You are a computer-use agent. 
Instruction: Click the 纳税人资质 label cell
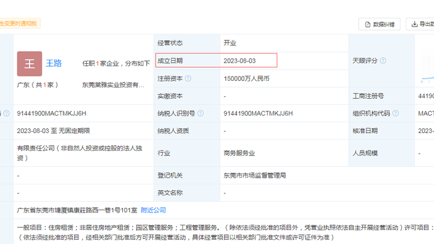click(187, 131)
